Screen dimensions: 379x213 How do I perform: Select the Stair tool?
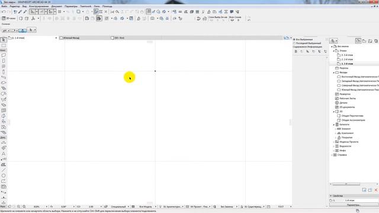click(x=4, y=88)
